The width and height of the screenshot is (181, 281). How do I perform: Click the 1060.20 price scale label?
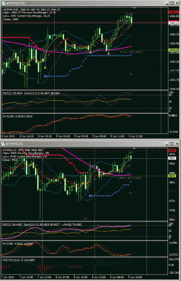pyautogui.click(x=174, y=35)
